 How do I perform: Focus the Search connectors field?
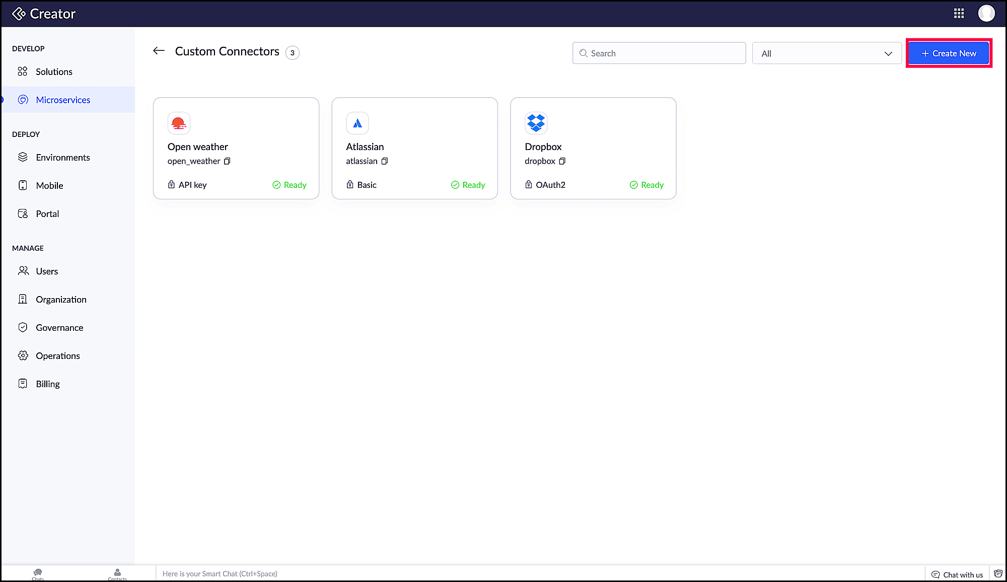point(659,53)
